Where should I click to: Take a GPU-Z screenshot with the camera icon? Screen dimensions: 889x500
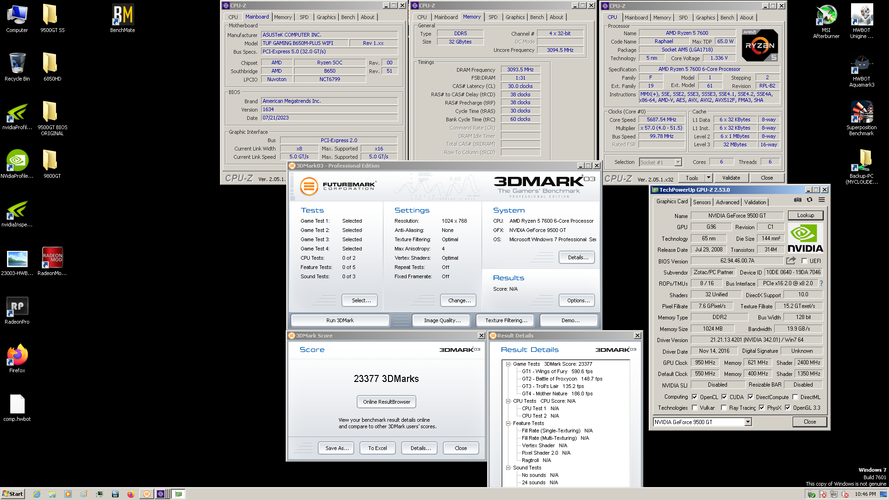tap(797, 200)
